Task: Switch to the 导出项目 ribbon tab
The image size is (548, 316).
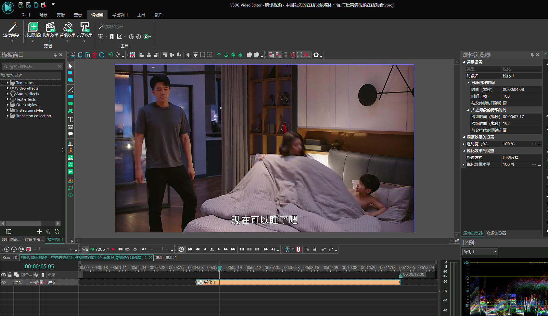Action: pyautogui.click(x=120, y=15)
